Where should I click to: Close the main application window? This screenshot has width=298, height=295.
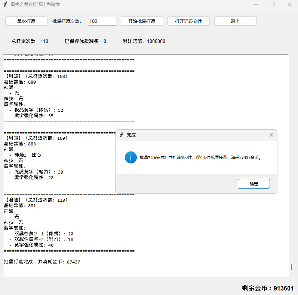point(290,4)
